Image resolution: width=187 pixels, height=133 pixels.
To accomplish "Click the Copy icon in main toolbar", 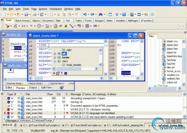I will coord(64,15).
